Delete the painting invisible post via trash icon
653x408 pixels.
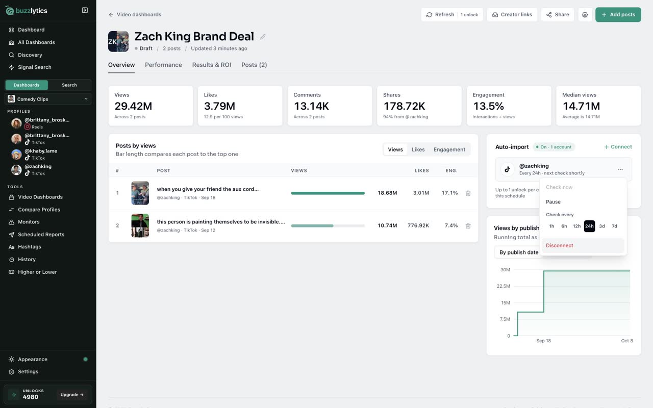468,225
